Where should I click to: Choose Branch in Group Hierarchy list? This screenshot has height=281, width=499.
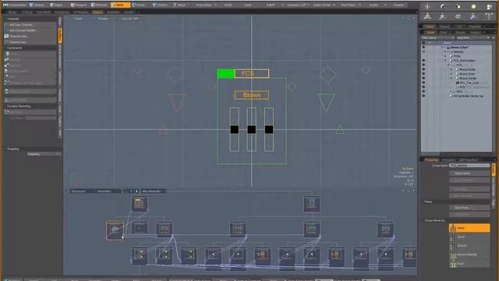(469, 246)
